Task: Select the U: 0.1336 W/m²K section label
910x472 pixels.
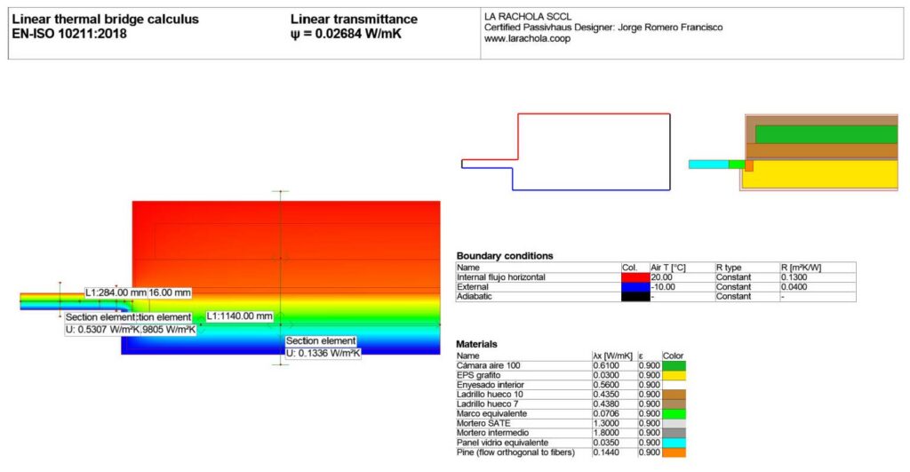Action: [x=323, y=353]
